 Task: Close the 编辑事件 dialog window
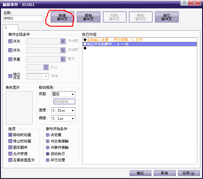point(195,3)
